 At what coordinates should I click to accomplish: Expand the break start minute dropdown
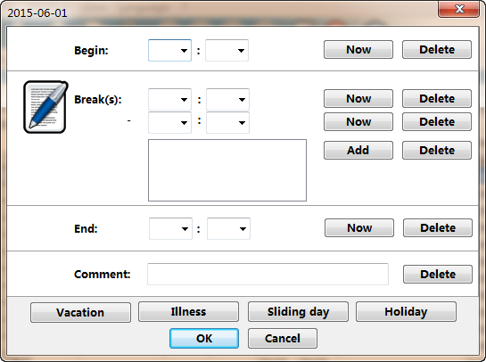227,100
